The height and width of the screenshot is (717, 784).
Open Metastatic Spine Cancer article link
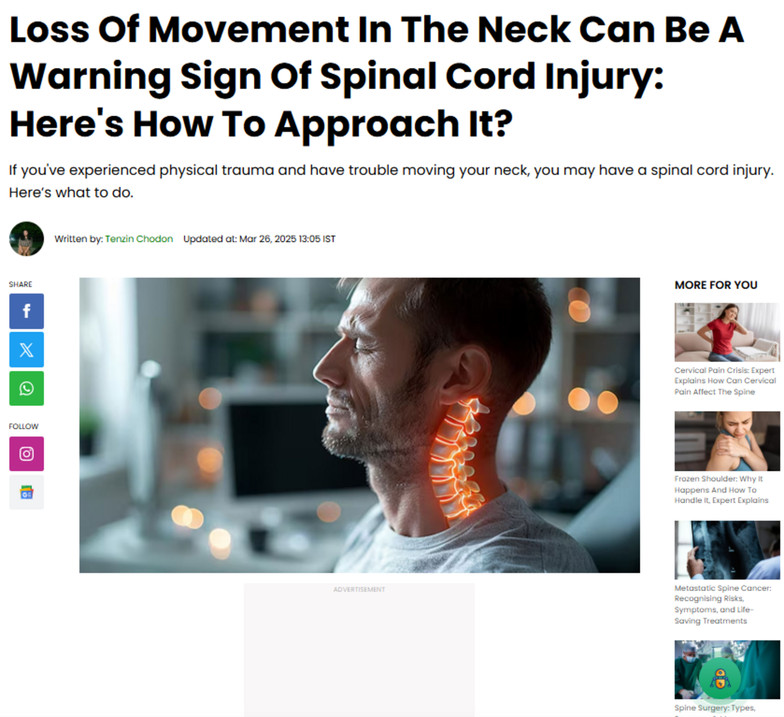[x=723, y=604]
